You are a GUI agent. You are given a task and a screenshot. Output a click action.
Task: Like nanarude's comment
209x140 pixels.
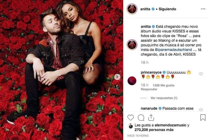click(x=201, y=110)
